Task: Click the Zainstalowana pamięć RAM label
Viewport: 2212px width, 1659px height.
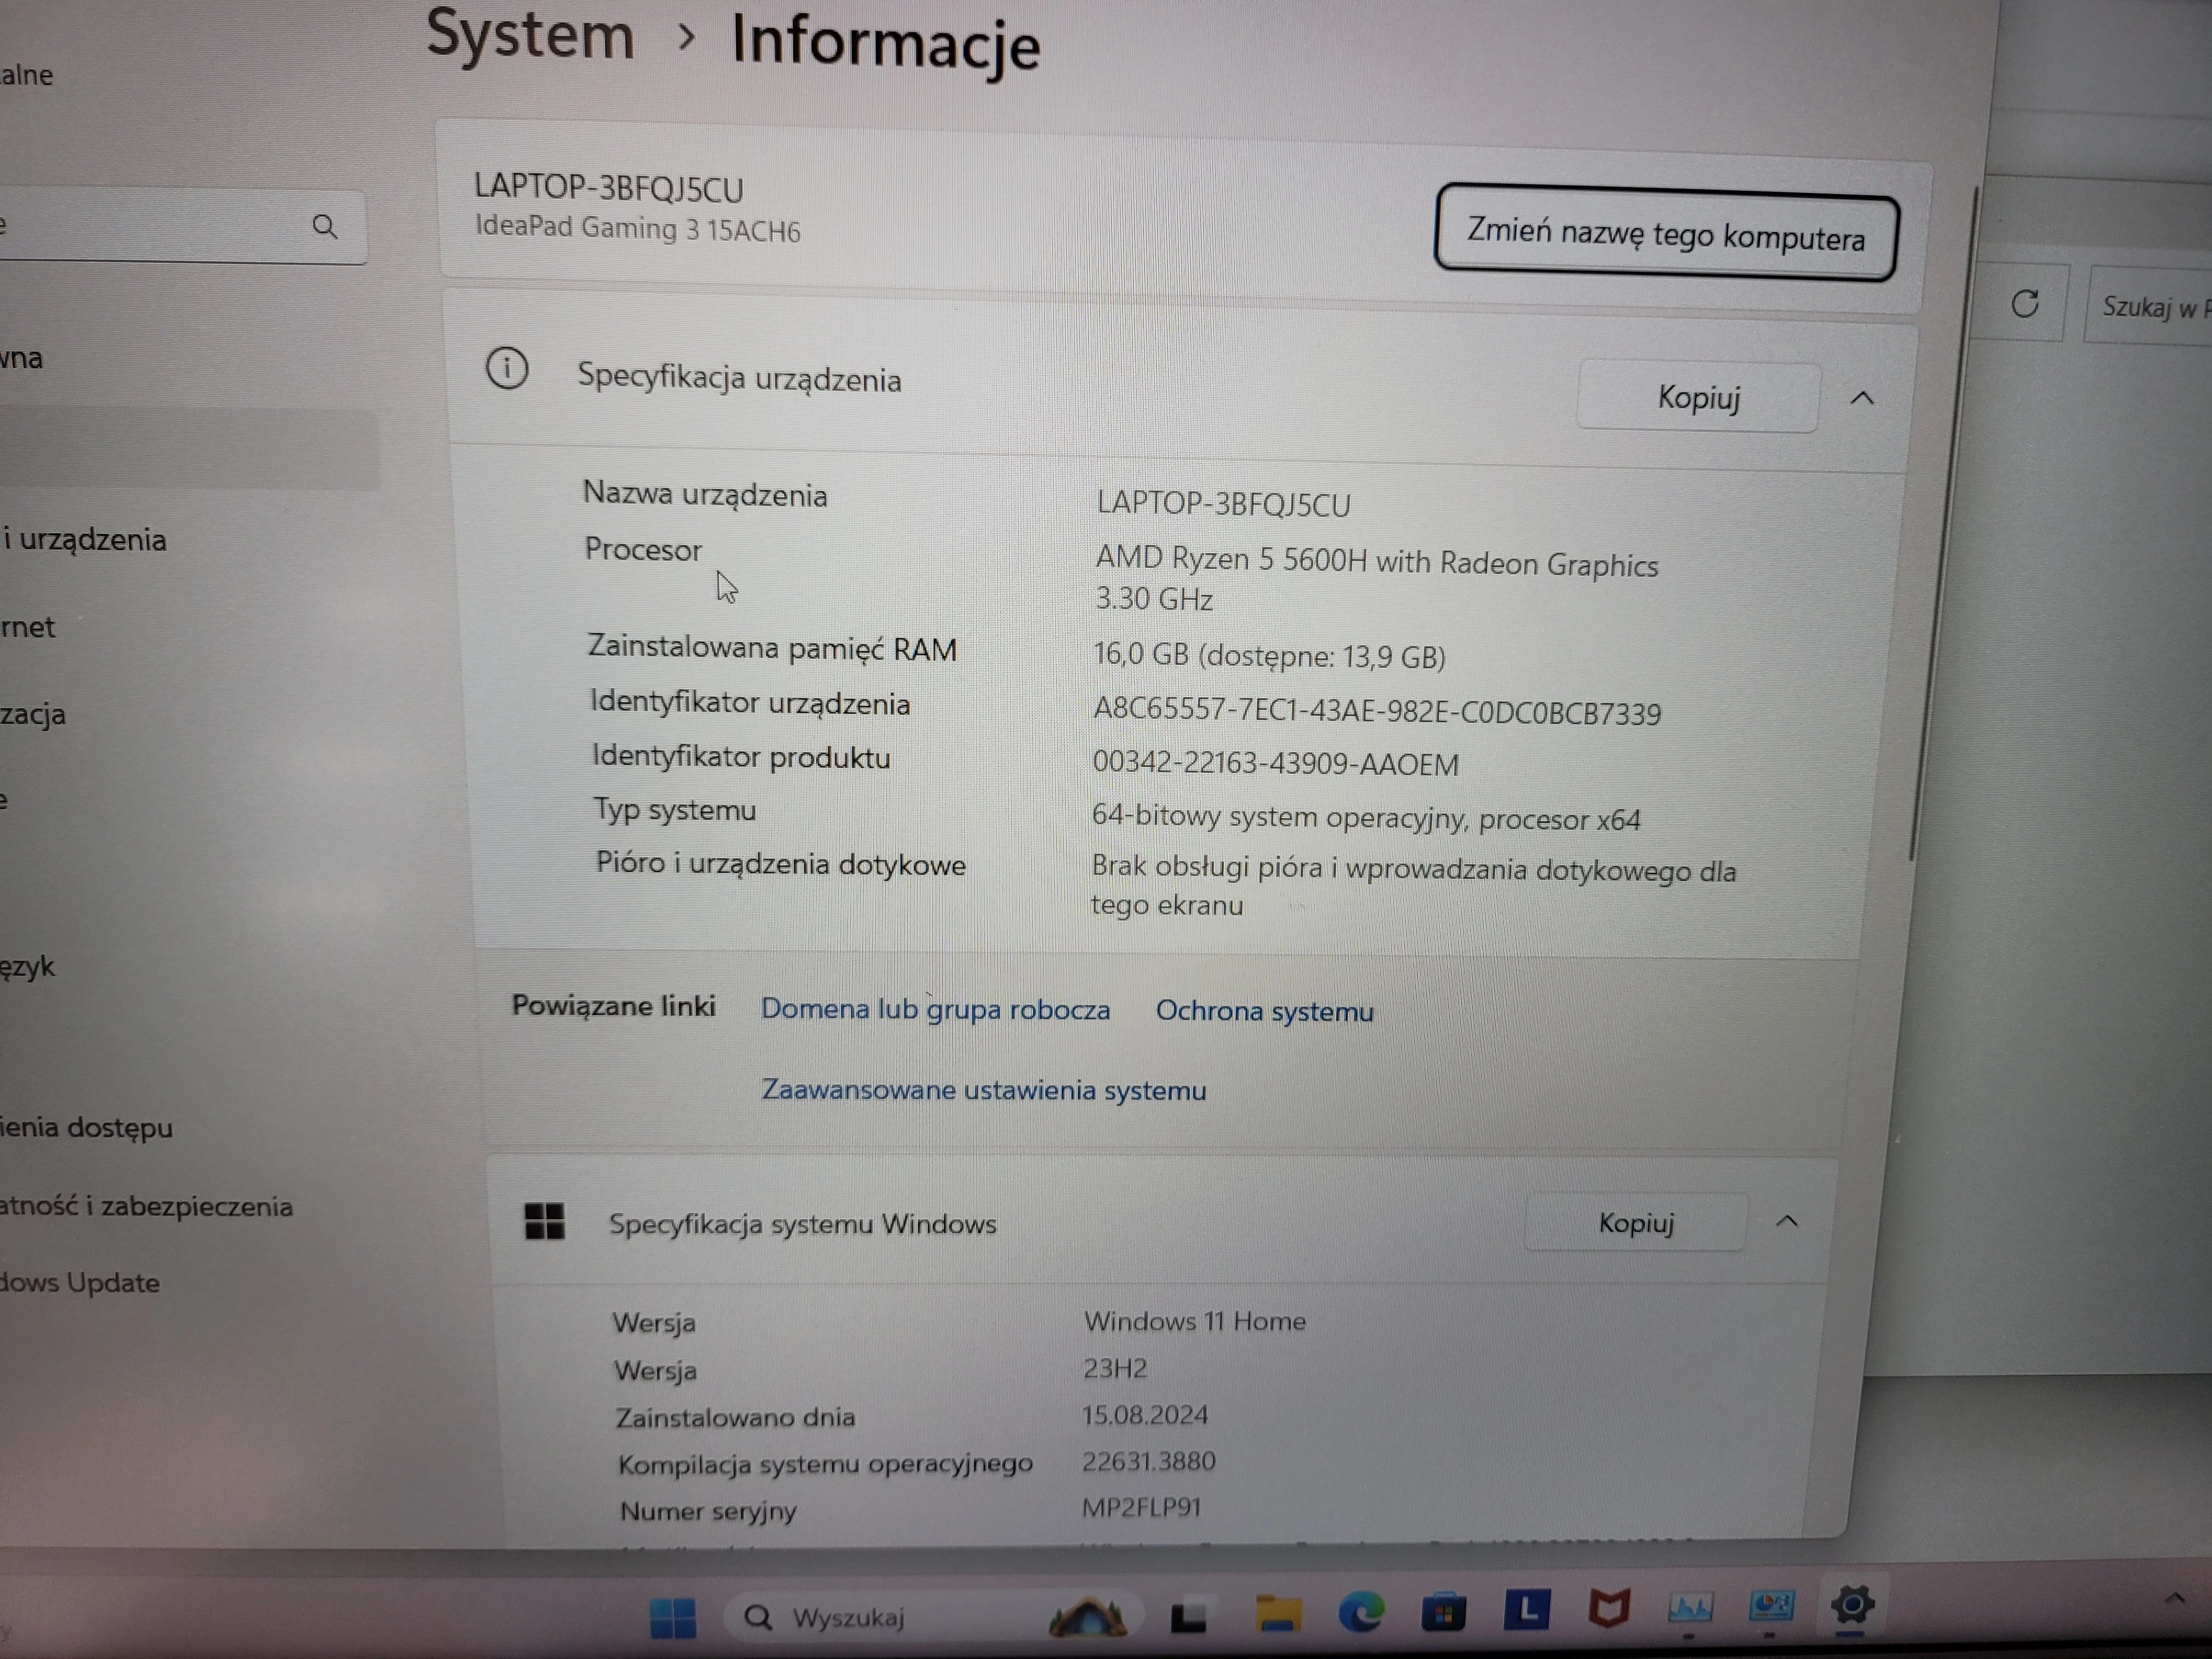Action: click(x=772, y=648)
